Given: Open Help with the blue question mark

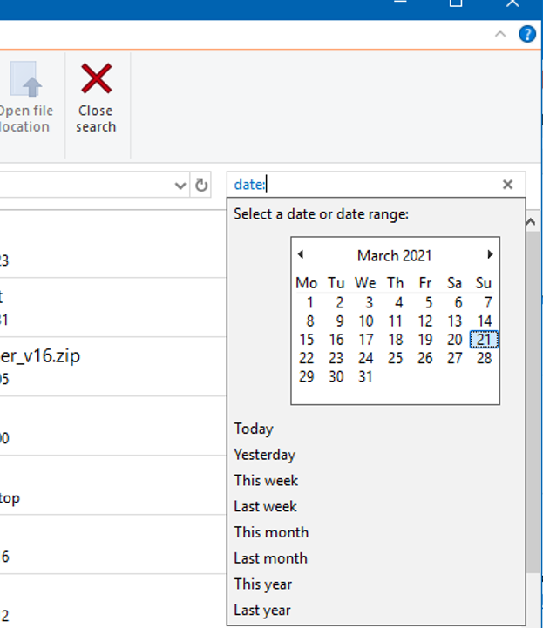Looking at the screenshot, I should pos(527,35).
